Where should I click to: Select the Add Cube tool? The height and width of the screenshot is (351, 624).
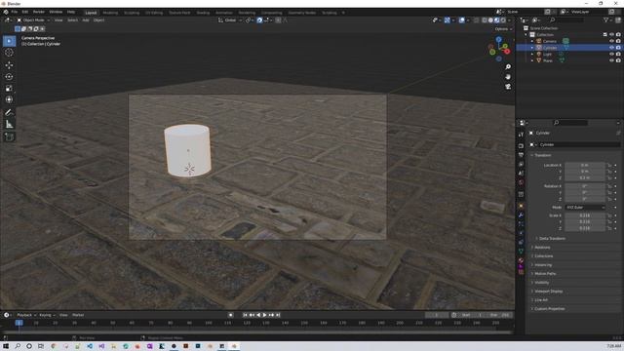tap(9, 136)
